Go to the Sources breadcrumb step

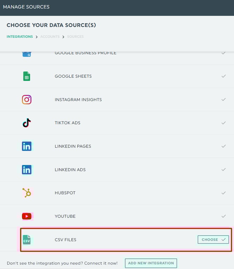coord(75,37)
